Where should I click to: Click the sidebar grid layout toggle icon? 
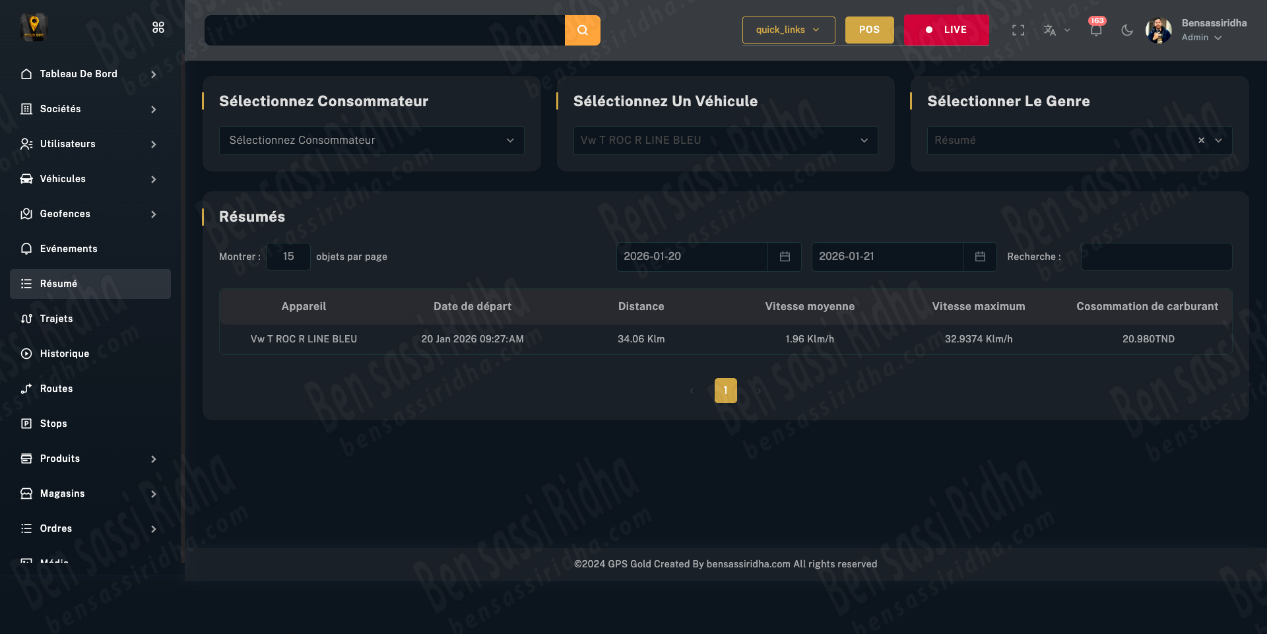pos(158,27)
